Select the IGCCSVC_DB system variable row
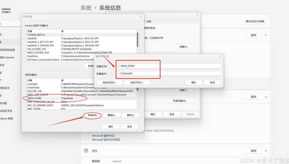 [x=81, y=91]
